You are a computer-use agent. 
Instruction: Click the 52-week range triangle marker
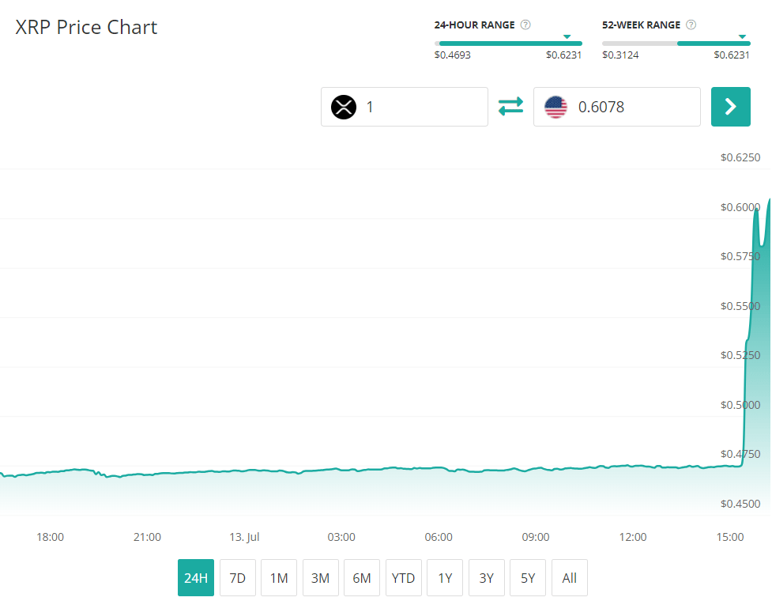click(741, 36)
